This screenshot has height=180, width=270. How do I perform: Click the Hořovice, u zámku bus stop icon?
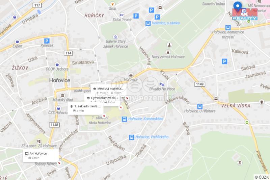coord(148,23)
